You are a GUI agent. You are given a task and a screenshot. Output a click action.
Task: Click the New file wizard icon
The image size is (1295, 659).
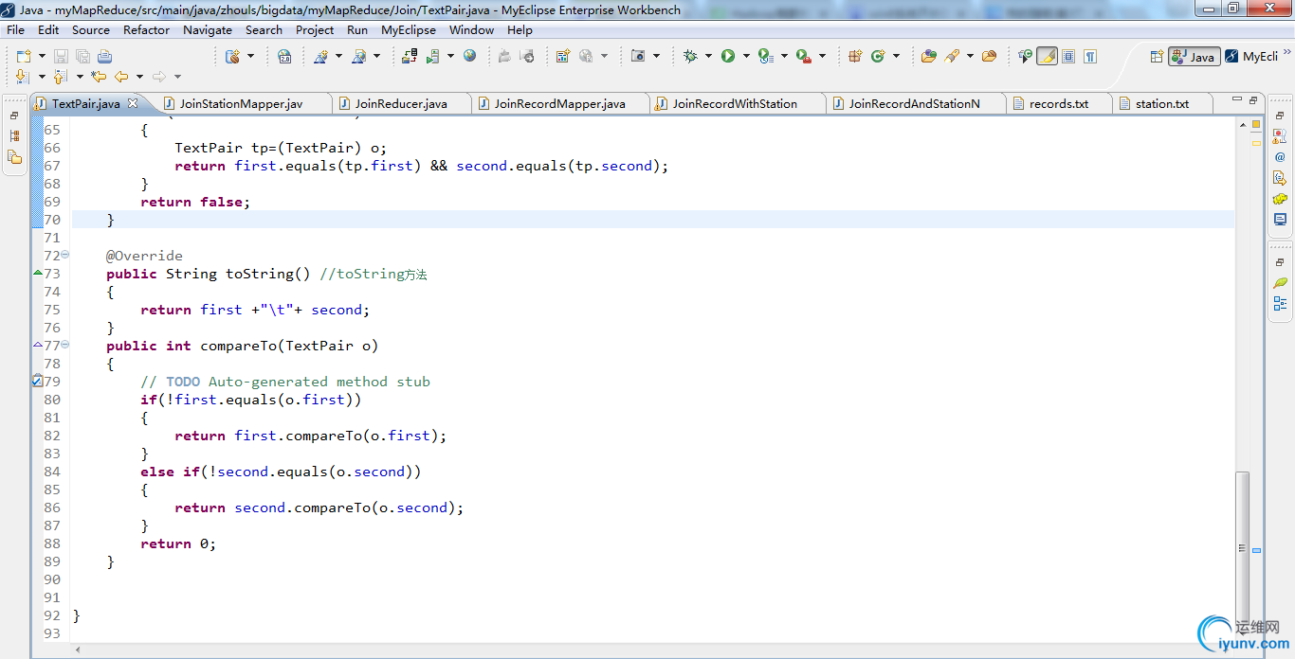point(24,57)
